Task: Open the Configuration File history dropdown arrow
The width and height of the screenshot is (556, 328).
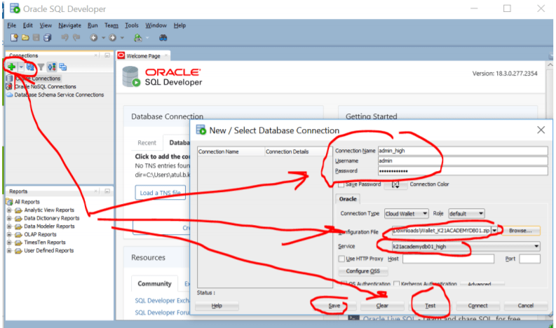Action: [x=494, y=231]
